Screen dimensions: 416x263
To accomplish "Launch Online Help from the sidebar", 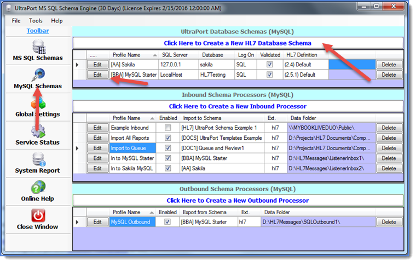I will (x=38, y=187).
